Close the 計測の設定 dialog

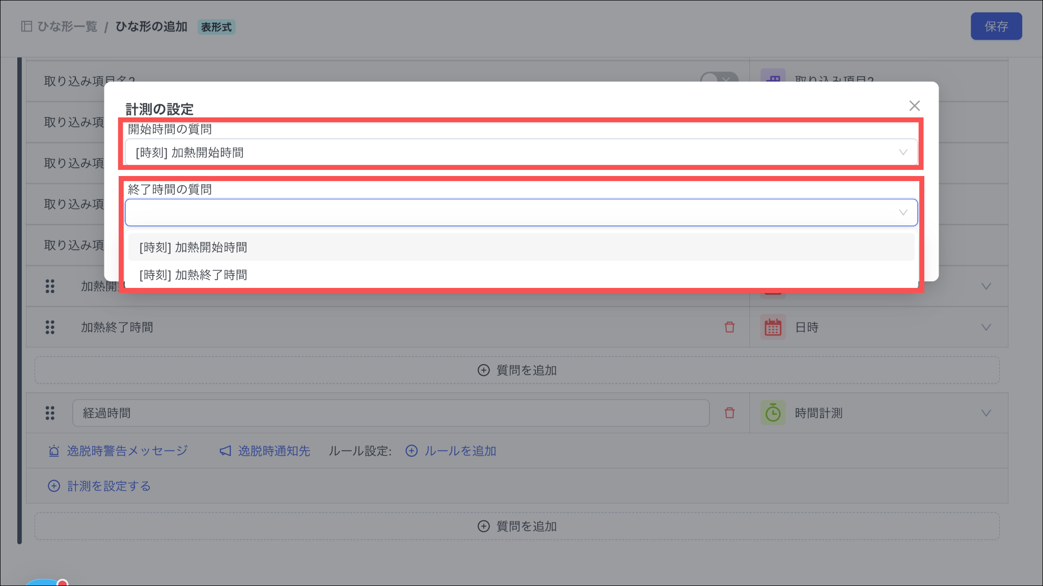click(914, 106)
